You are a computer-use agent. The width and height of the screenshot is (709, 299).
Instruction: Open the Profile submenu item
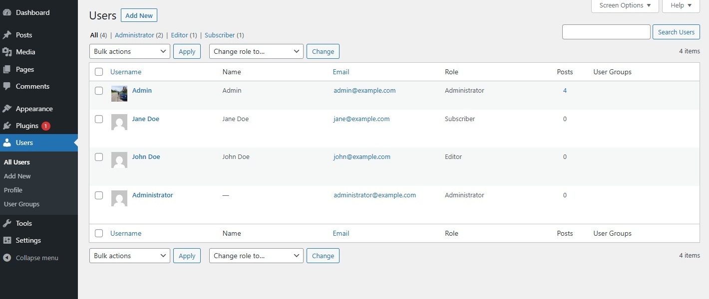pyautogui.click(x=13, y=190)
